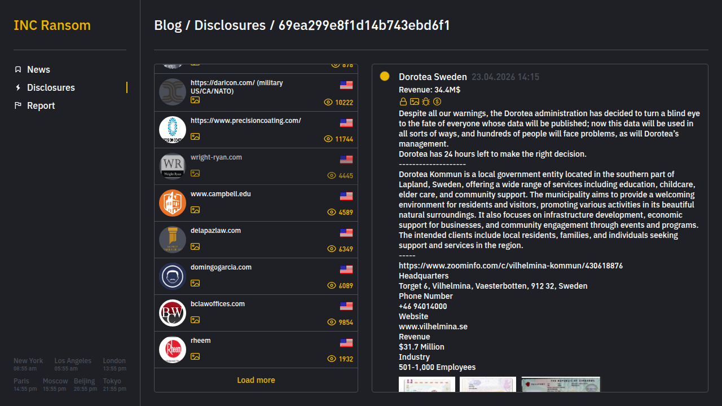Screen dimensions: 722x406
Task: Open the Report menu item
Action: pos(41,105)
